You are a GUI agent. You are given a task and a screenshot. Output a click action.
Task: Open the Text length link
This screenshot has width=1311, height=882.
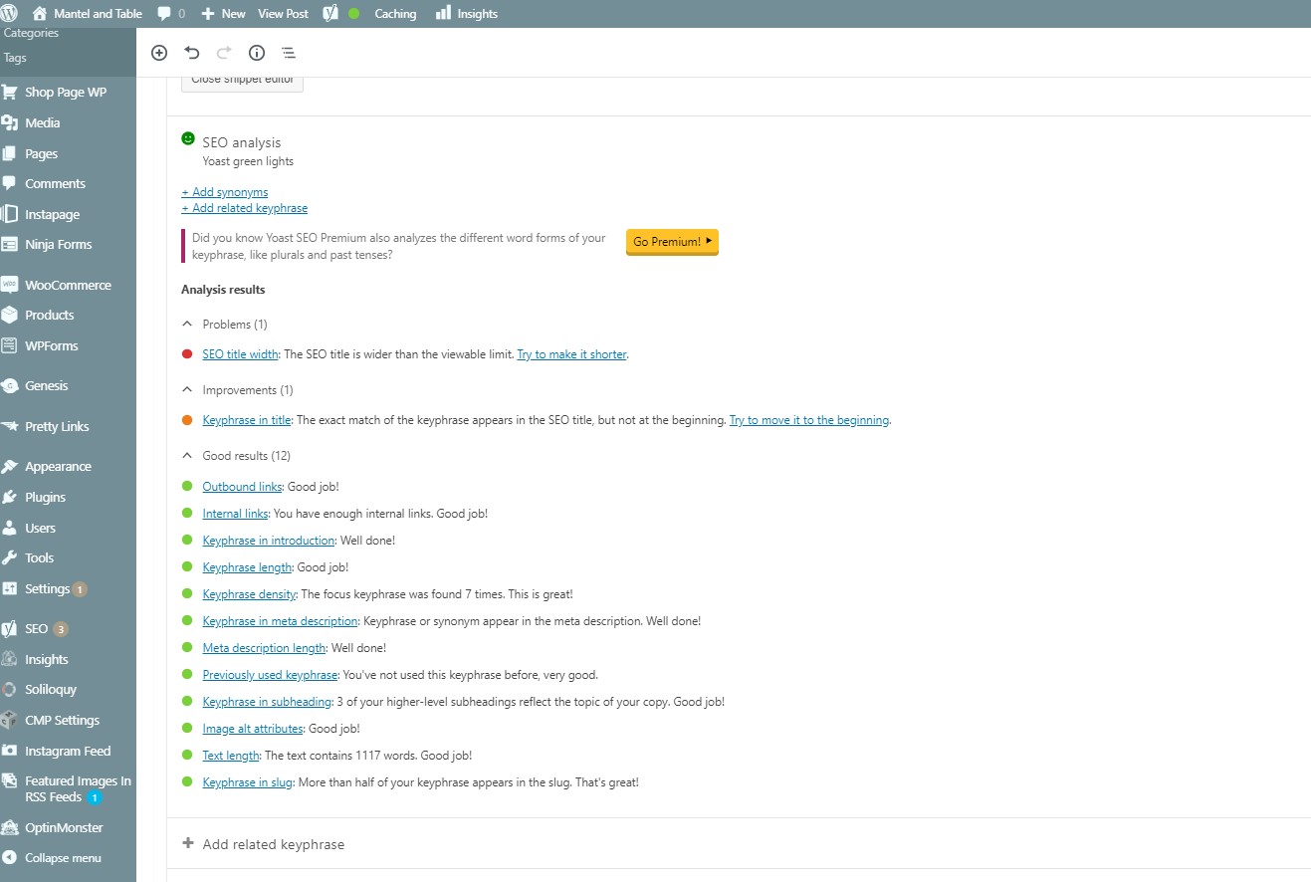(x=231, y=756)
